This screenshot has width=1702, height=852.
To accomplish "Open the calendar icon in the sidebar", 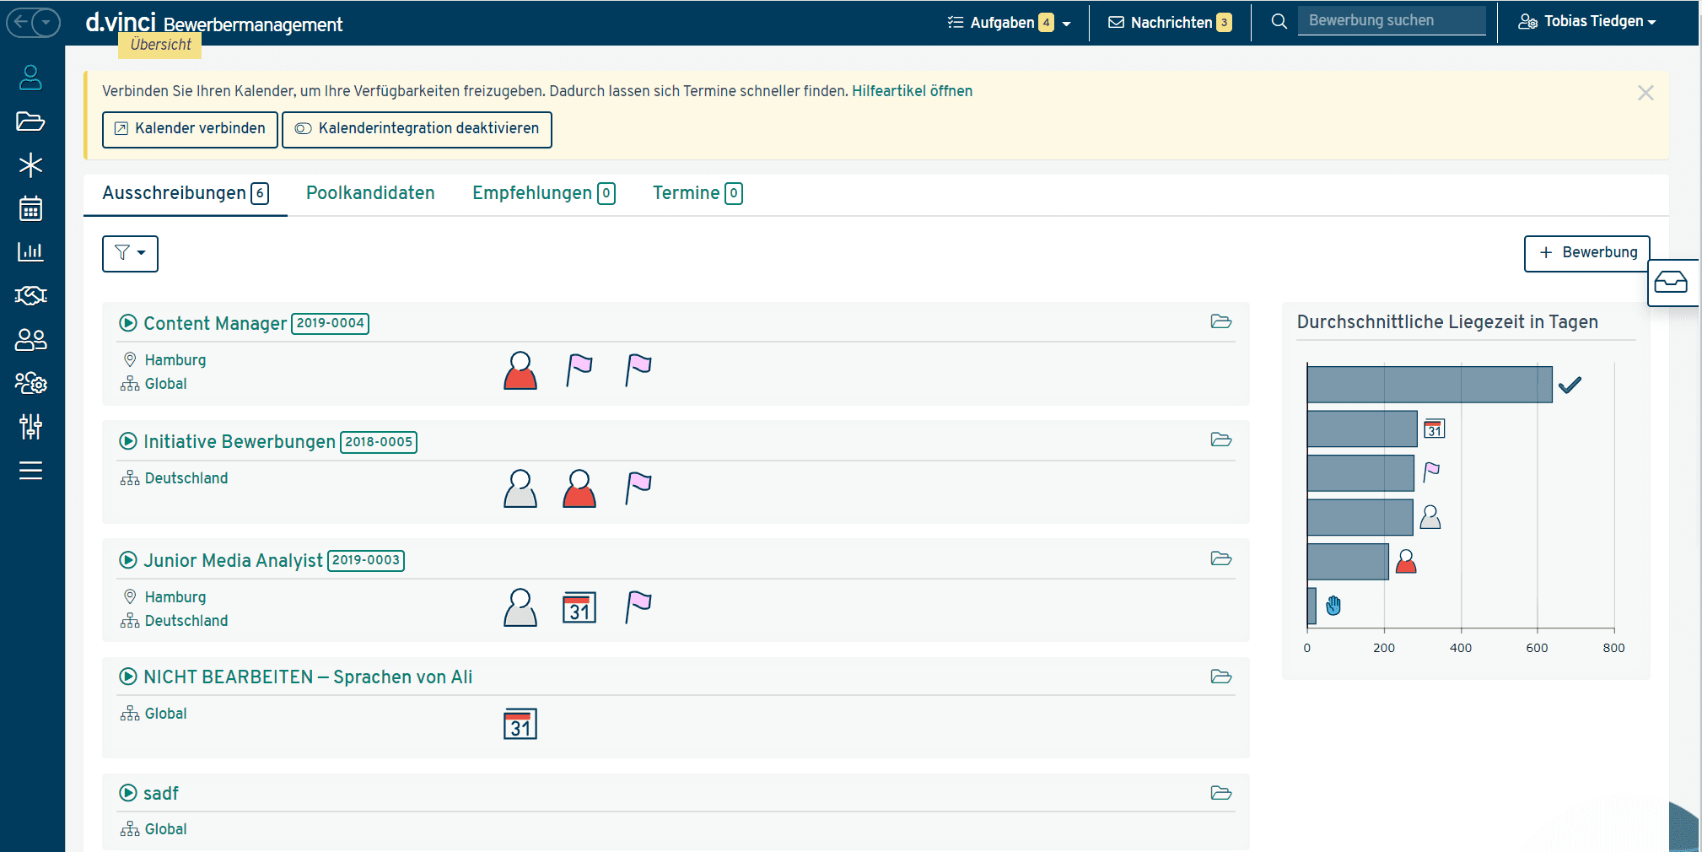I will coord(30,208).
